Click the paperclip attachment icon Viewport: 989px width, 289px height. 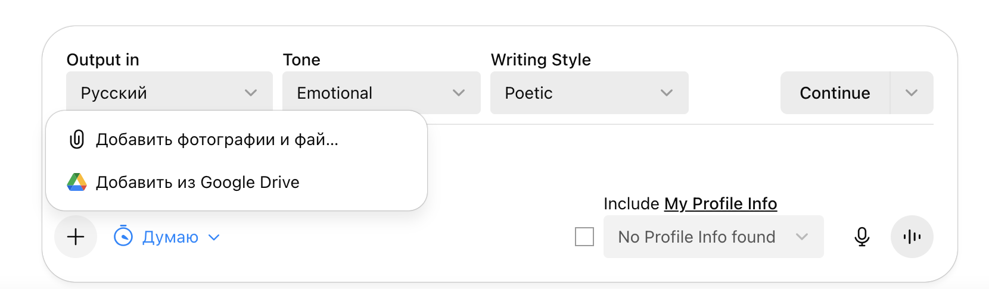[x=77, y=140]
